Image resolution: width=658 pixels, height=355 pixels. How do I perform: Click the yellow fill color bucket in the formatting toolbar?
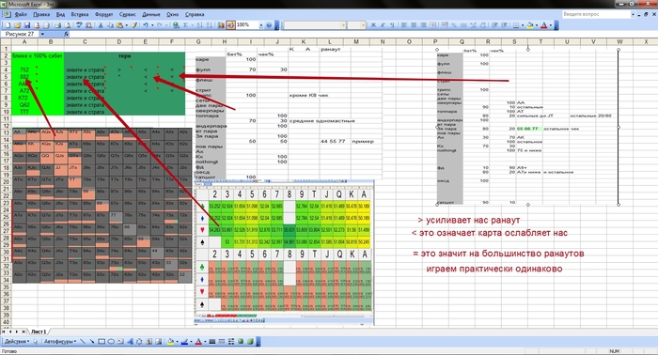530,25
